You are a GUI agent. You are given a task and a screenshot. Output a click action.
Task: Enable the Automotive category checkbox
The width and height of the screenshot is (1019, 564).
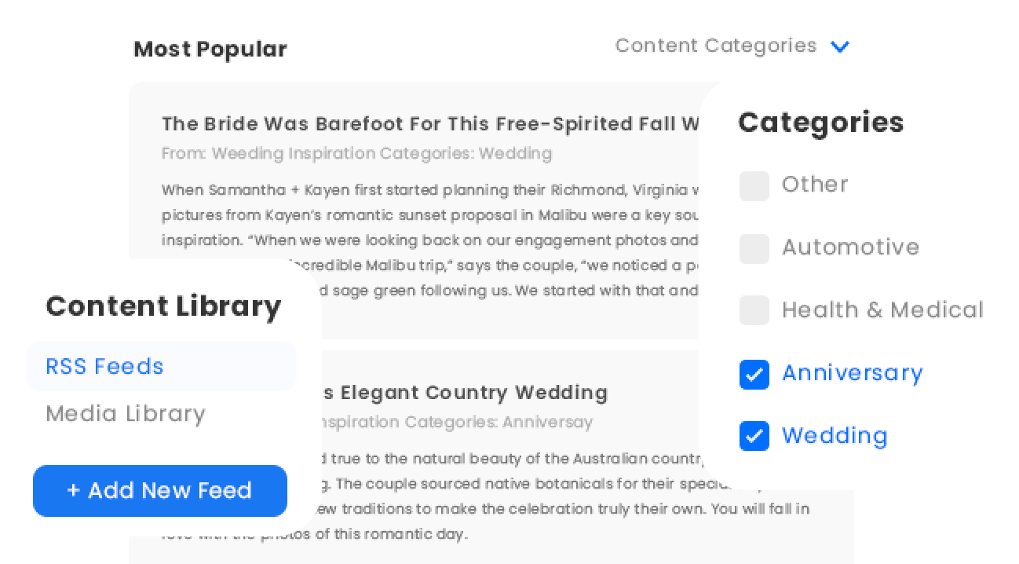click(x=754, y=249)
